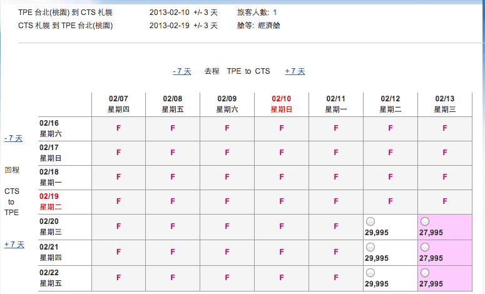Image resolution: width=485 pixels, height=294 pixels.
Task: Shift return dates back with left "-7 天"
Action: [x=13, y=138]
